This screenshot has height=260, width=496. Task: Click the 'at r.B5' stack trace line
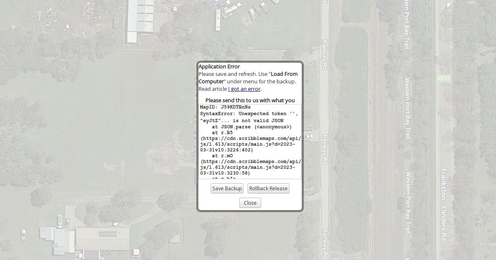tap(222, 132)
